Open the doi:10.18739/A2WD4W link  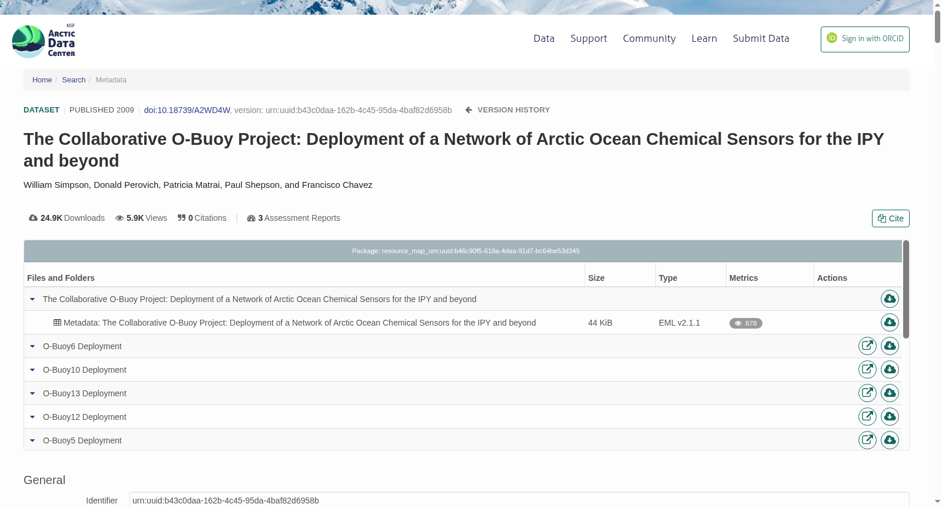click(187, 110)
